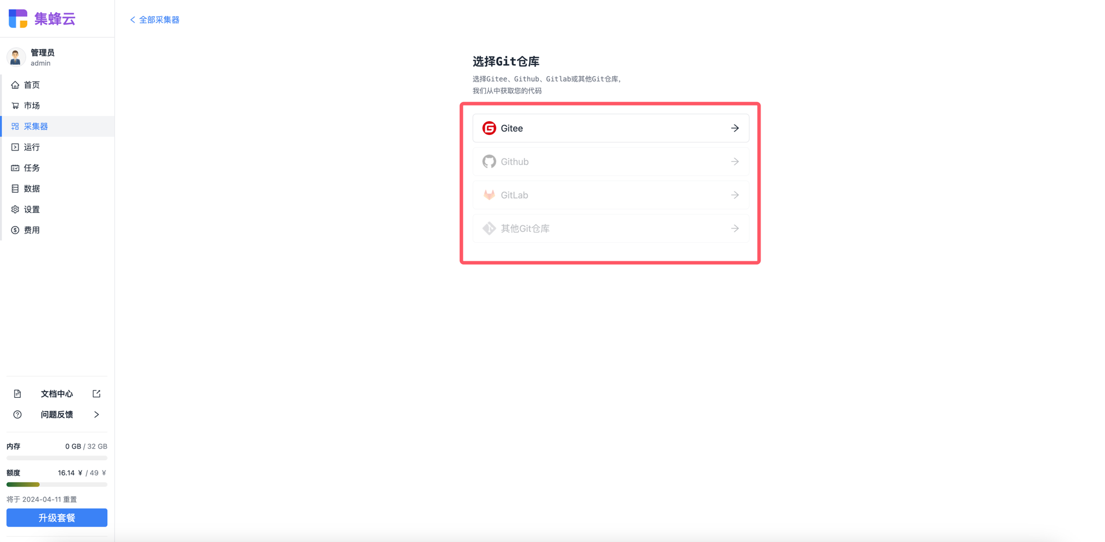Click the git diamond icon for 其他Git仓库
Viewport: 1105px width, 542px height.
tap(489, 228)
